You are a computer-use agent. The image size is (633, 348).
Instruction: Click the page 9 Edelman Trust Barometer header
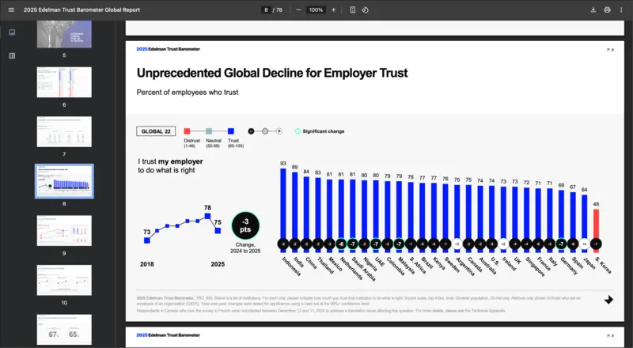click(168, 335)
